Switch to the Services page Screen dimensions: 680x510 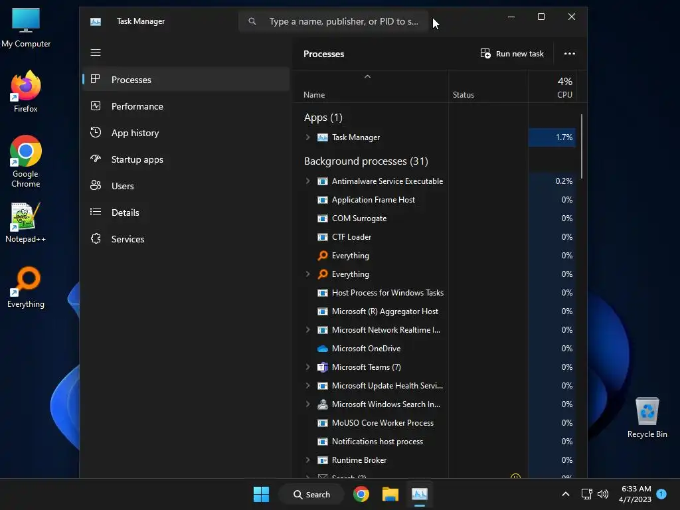coord(186,239)
